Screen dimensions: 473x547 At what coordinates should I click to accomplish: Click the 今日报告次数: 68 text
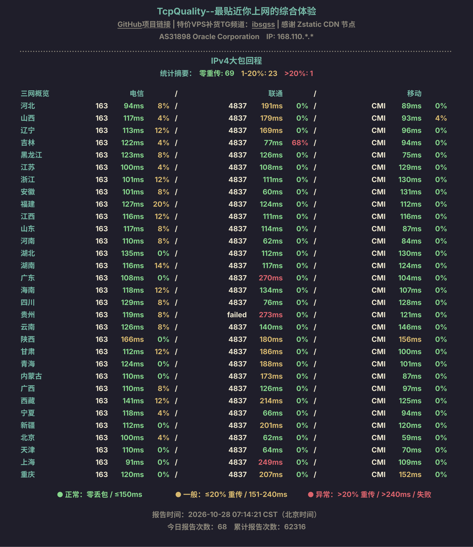point(197,527)
